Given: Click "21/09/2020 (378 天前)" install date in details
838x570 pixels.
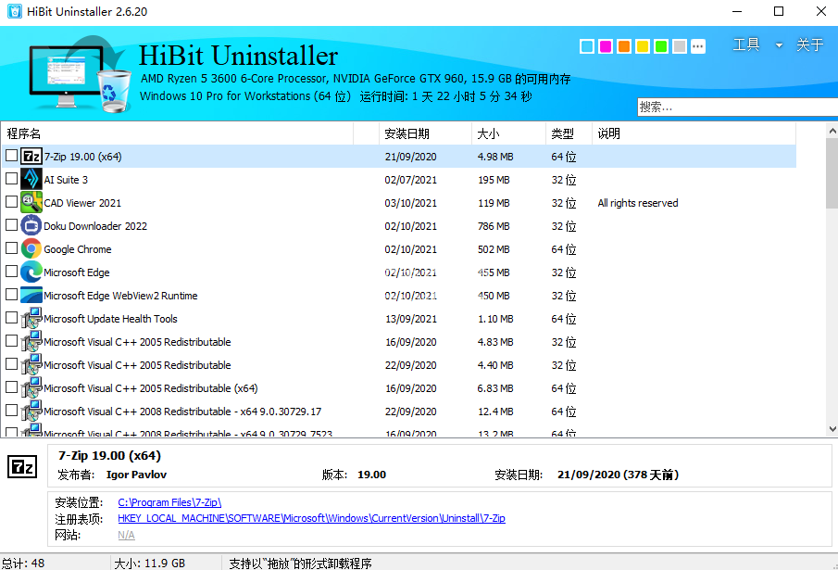Looking at the screenshot, I should pos(618,475).
